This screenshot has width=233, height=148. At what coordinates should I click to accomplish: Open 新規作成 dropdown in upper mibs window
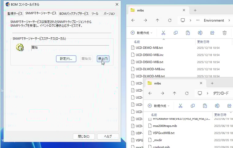tap(142, 33)
